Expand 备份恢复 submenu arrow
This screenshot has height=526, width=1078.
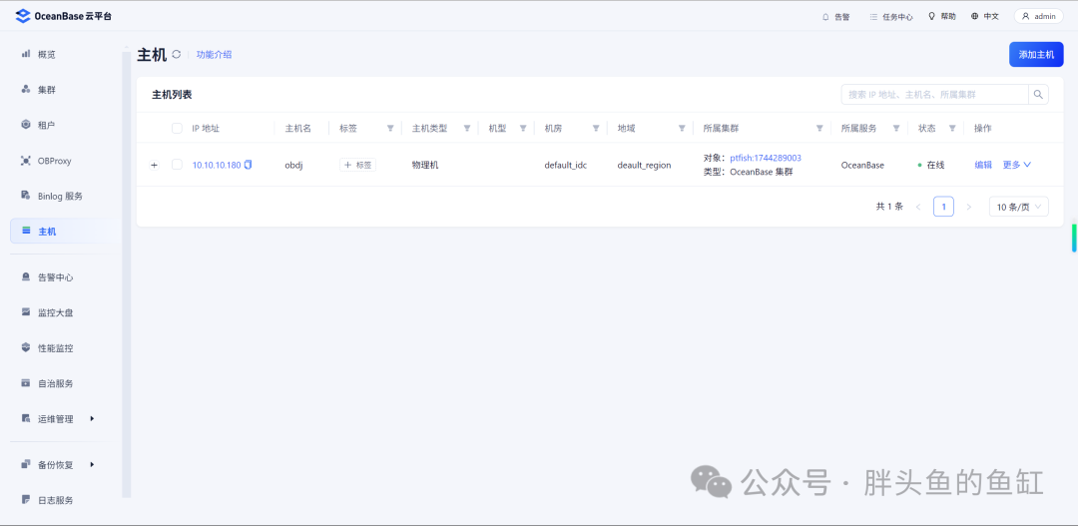point(92,464)
